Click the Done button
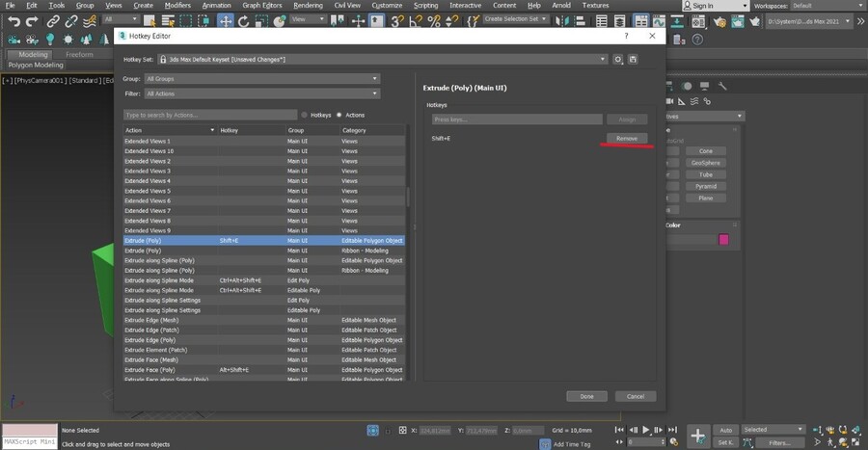The height and width of the screenshot is (450, 868). pyautogui.click(x=586, y=396)
